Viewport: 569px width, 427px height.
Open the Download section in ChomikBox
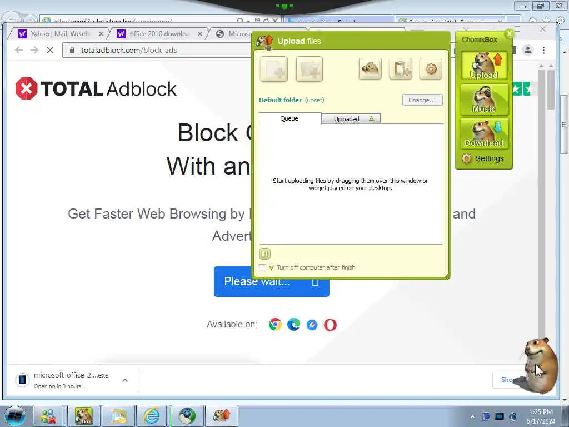click(484, 133)
